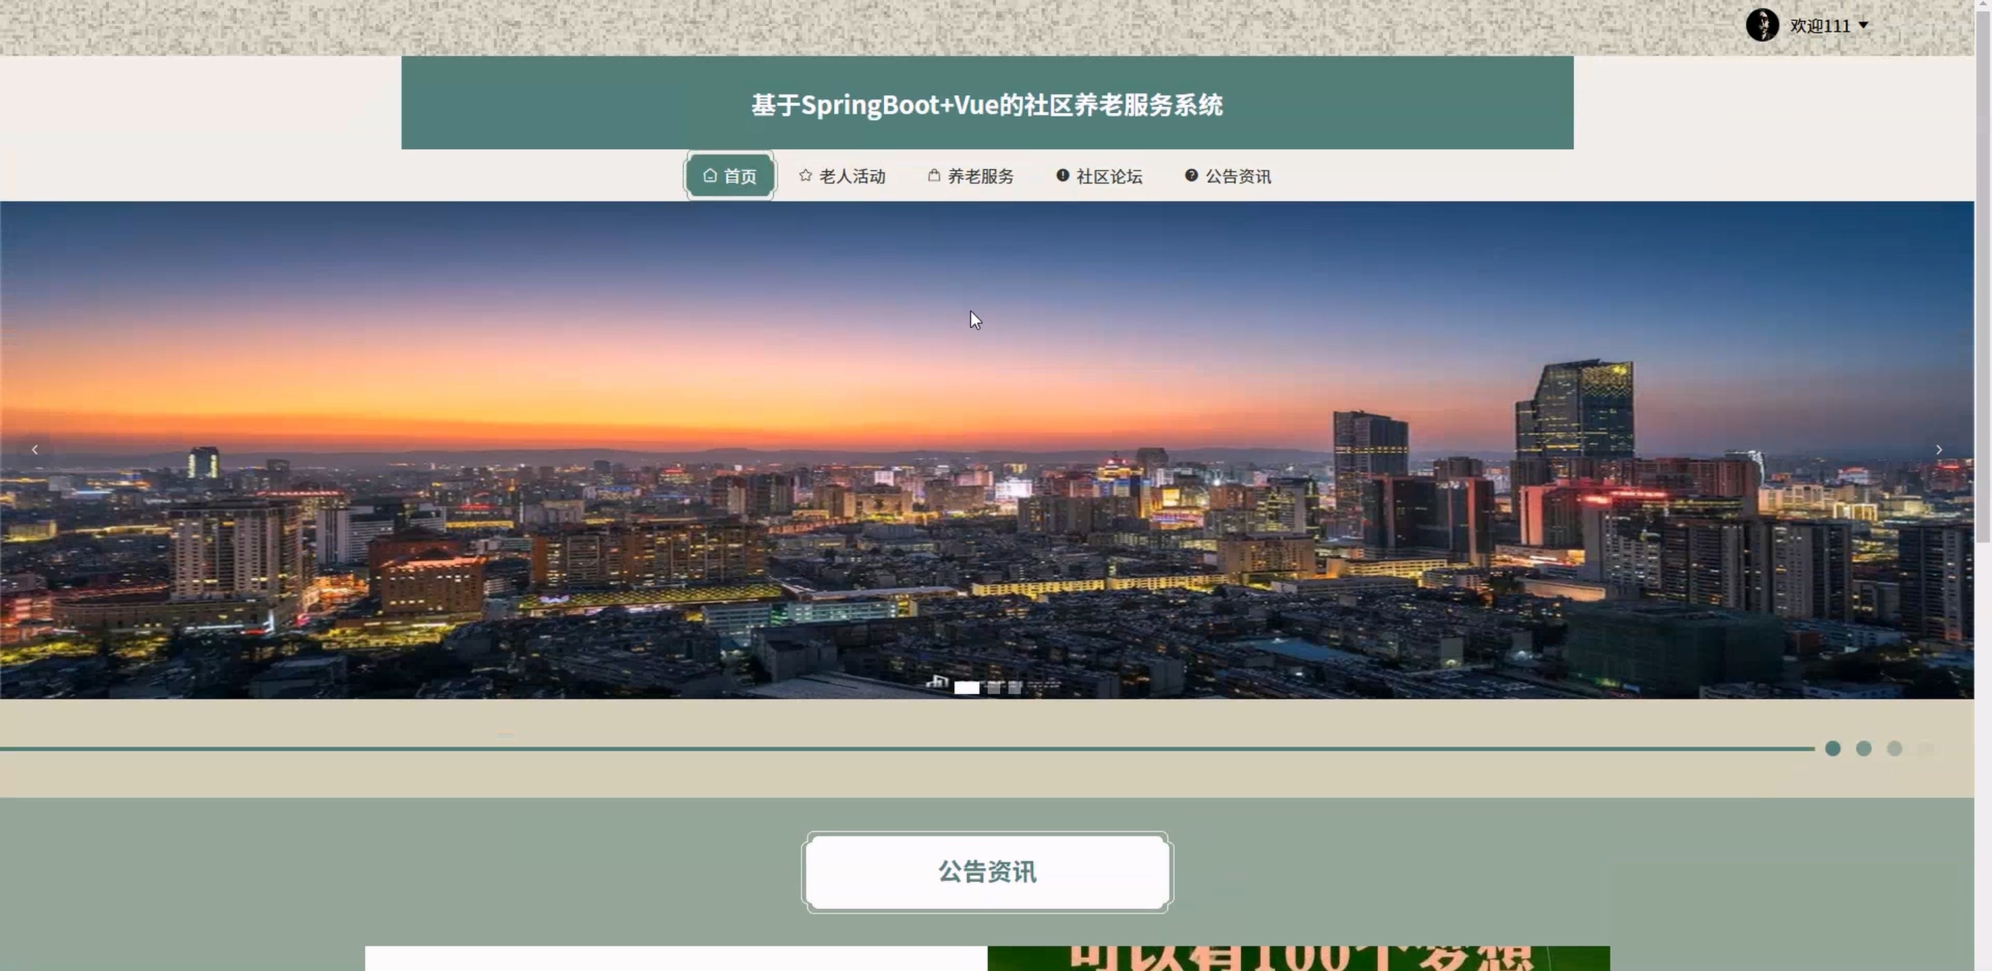This screenshot has width=1992, height=971.
Task: Click the 公告资讯 section heading button
Action: [x=987, y=872]
